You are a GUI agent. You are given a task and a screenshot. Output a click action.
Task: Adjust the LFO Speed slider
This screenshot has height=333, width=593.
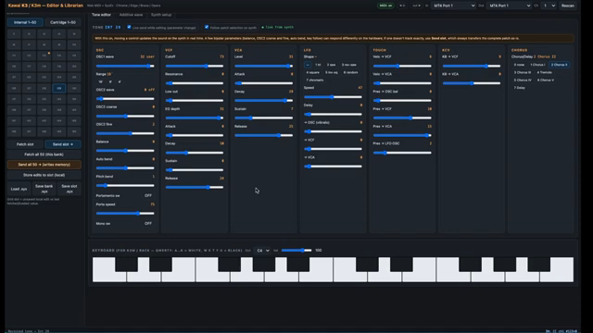pyautogui.click(x=333, y=97)
